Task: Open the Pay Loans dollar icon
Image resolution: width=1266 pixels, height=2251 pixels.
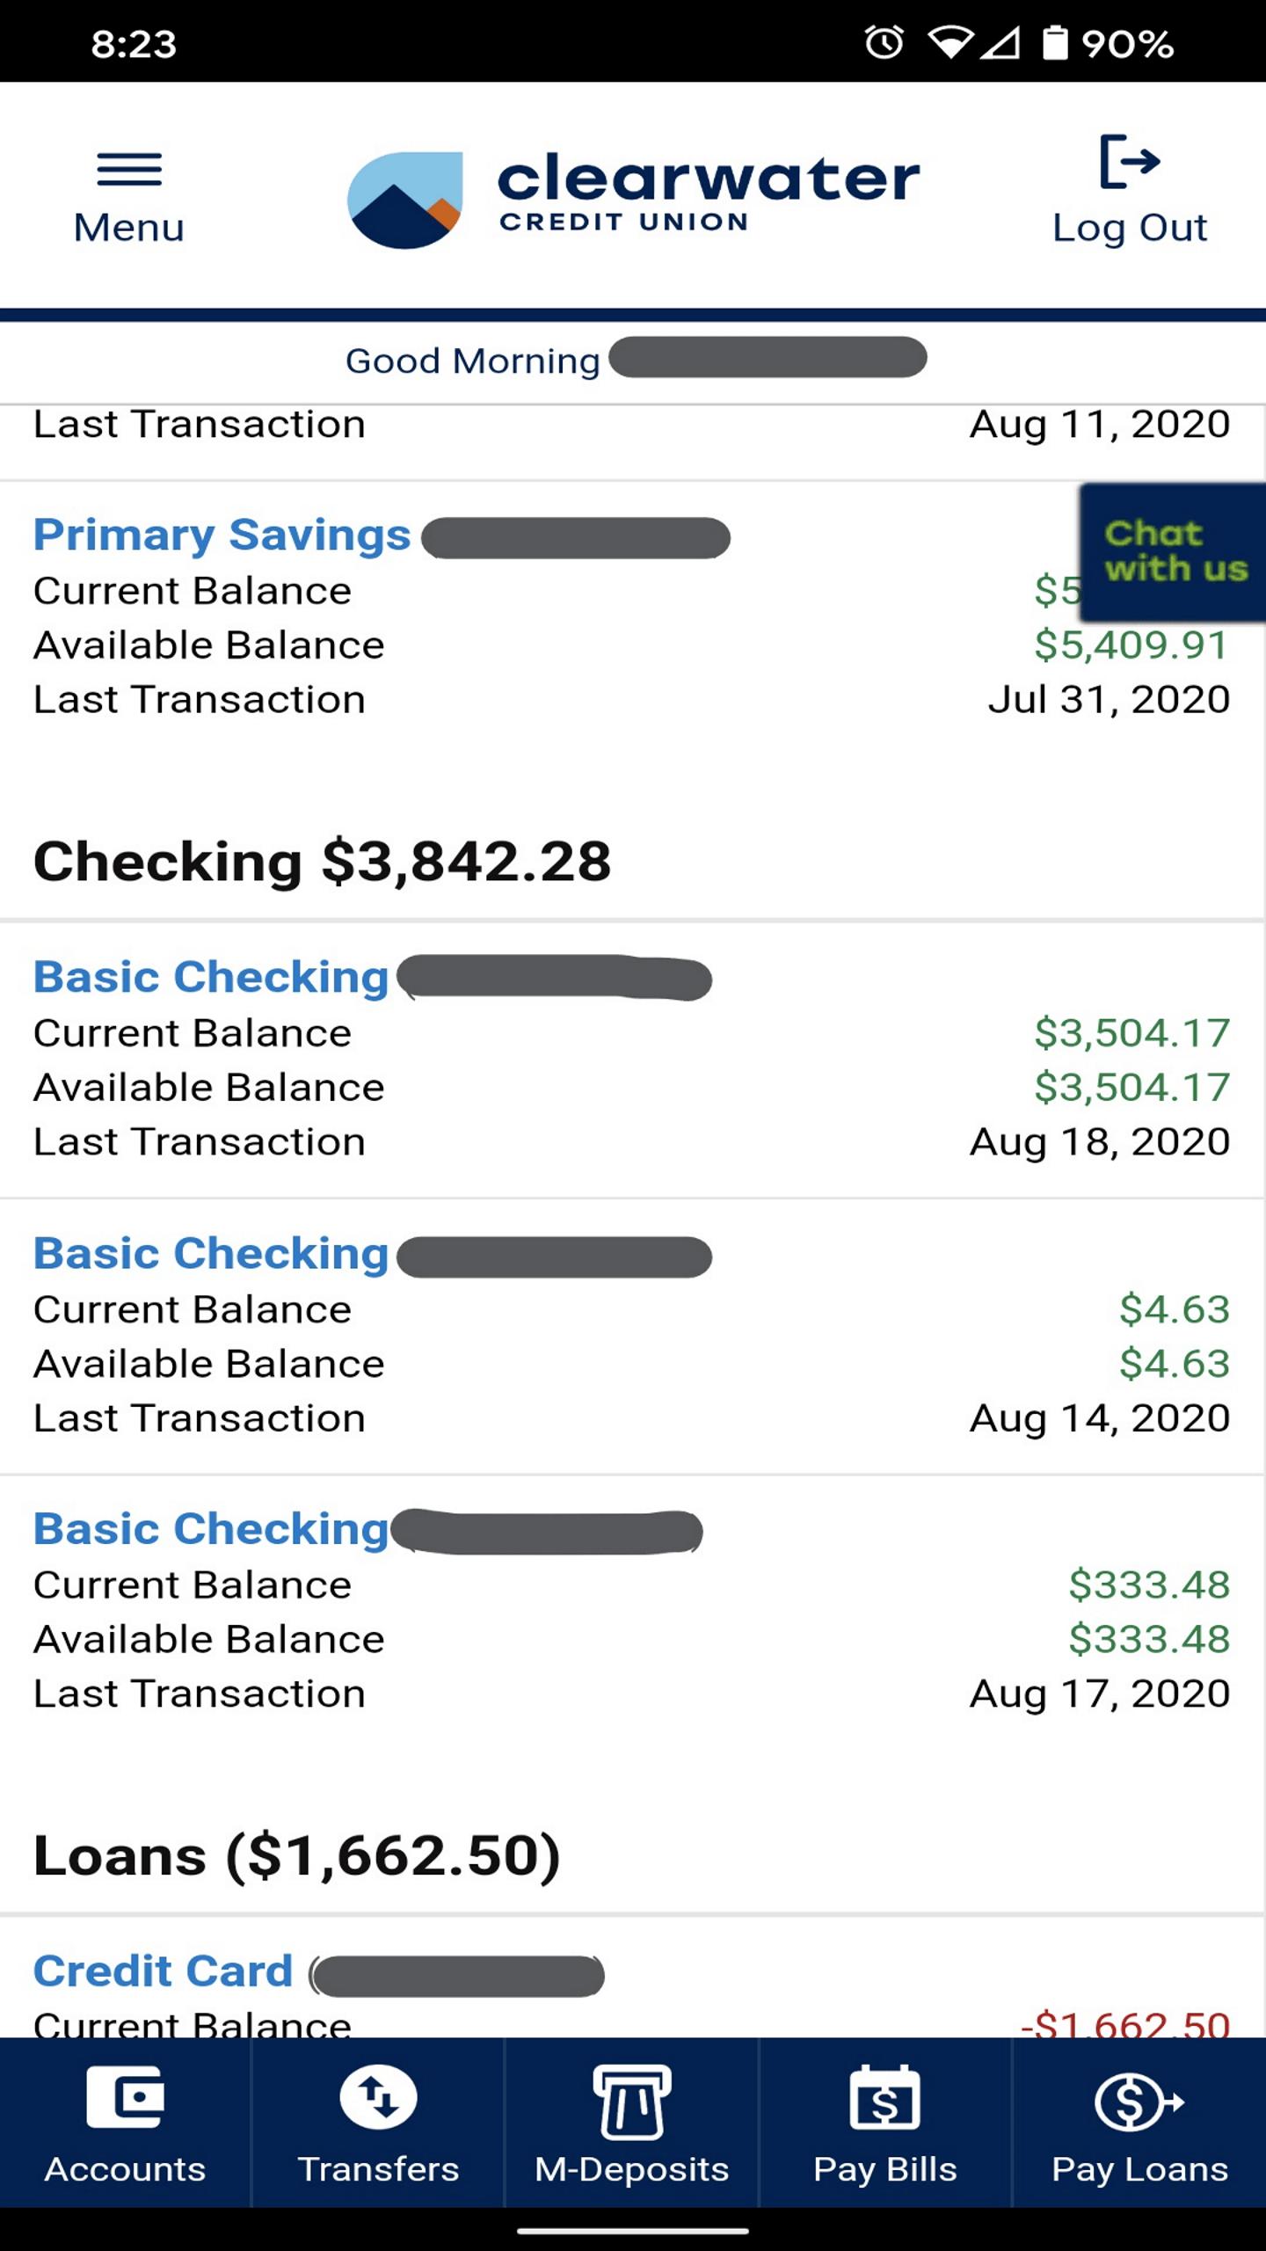Action: [1139, 2101]
